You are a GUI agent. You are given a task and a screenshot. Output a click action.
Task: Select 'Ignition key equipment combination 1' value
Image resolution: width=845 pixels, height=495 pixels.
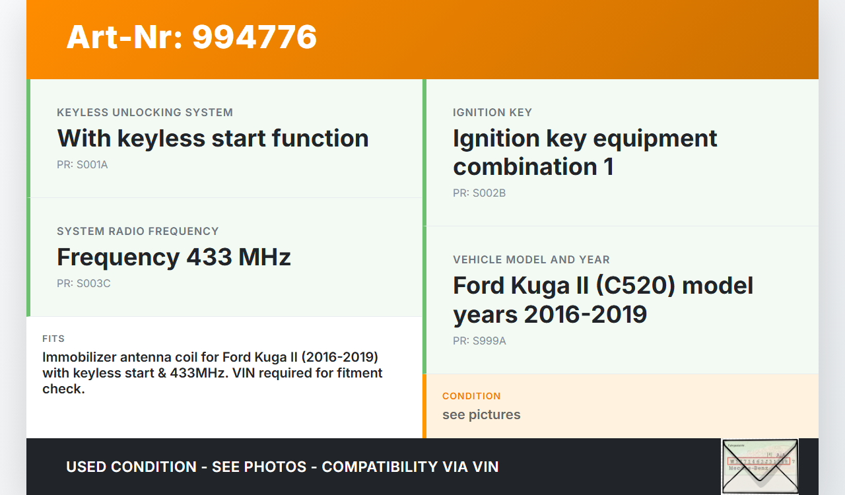585,152
